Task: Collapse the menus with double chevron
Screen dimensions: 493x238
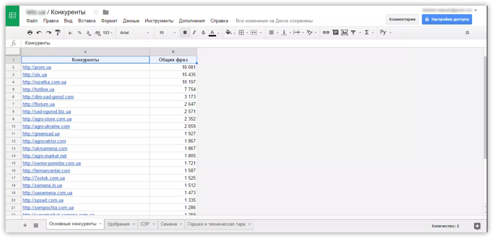Action: pos(467,32)
